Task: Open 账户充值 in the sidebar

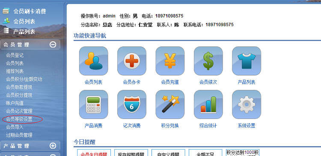Action: point(15,103)
